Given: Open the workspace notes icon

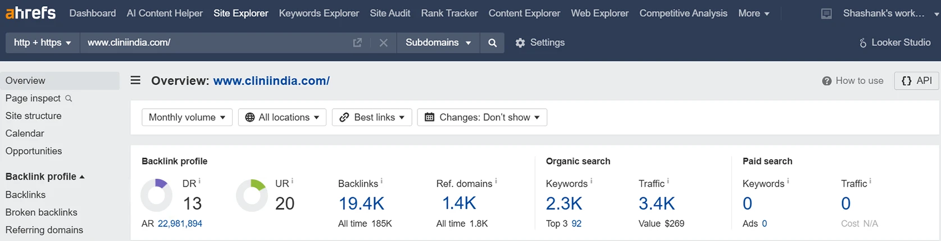Looking at the screenshot, I should click(x=826, y=13).
